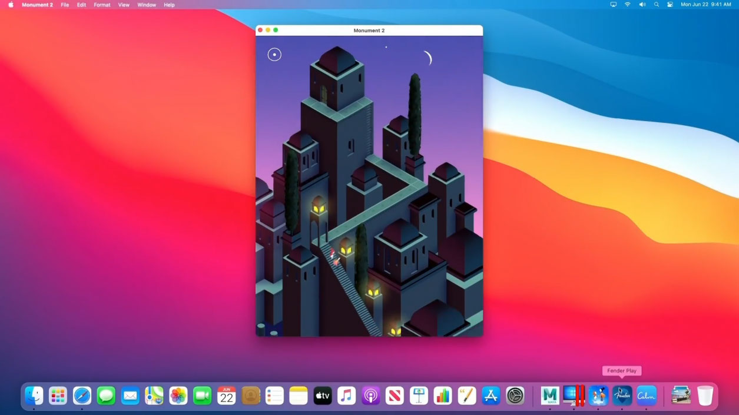The image size is (739, 415).
Task: Open System Preferences from the dock
Action: coord(515,396)
